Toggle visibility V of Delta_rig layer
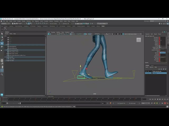 [x=146, y=71]
